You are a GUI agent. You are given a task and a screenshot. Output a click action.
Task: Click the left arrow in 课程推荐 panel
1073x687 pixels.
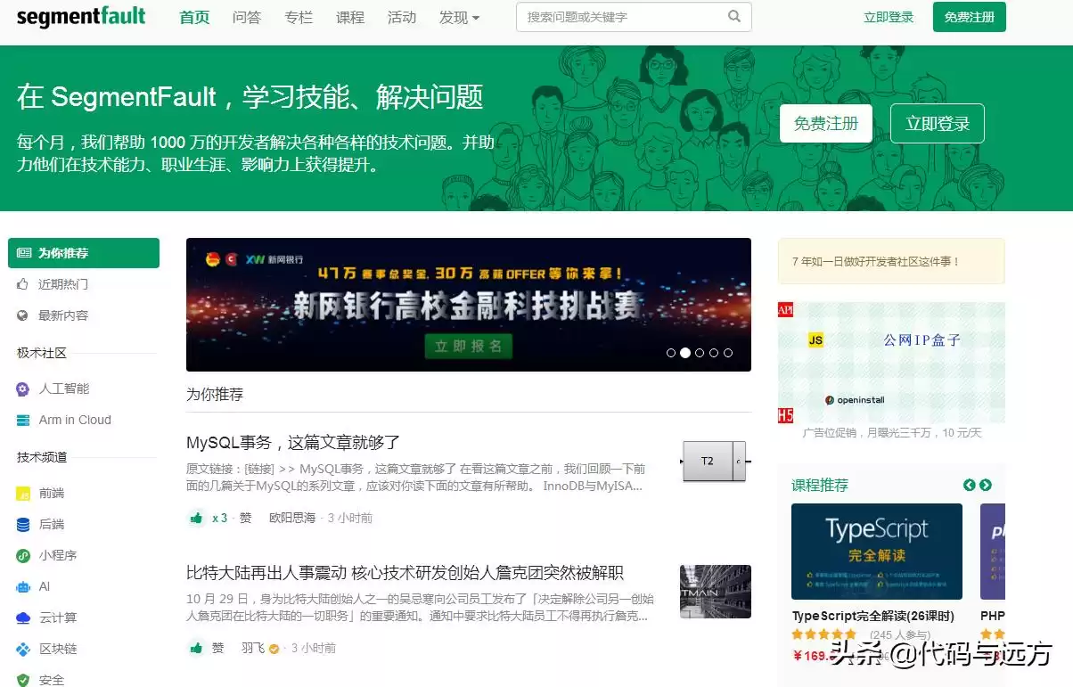point(969,485)
